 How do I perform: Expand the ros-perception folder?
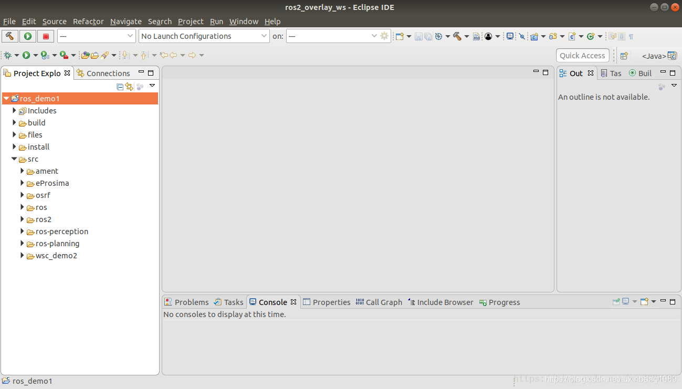click(x=23, y=232)
